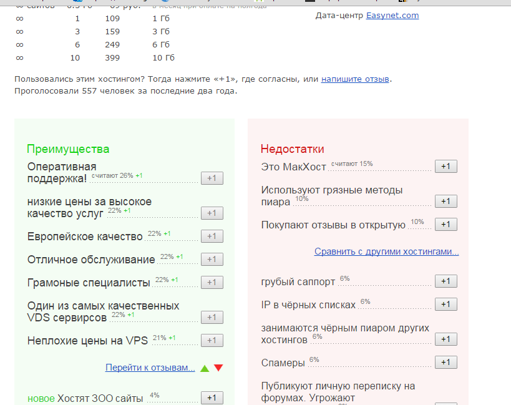This screenshot has height=405, width=511.
Task: Vote +1 for 'Неплохие цены на VPS'
Action: [x=212, y=341]
